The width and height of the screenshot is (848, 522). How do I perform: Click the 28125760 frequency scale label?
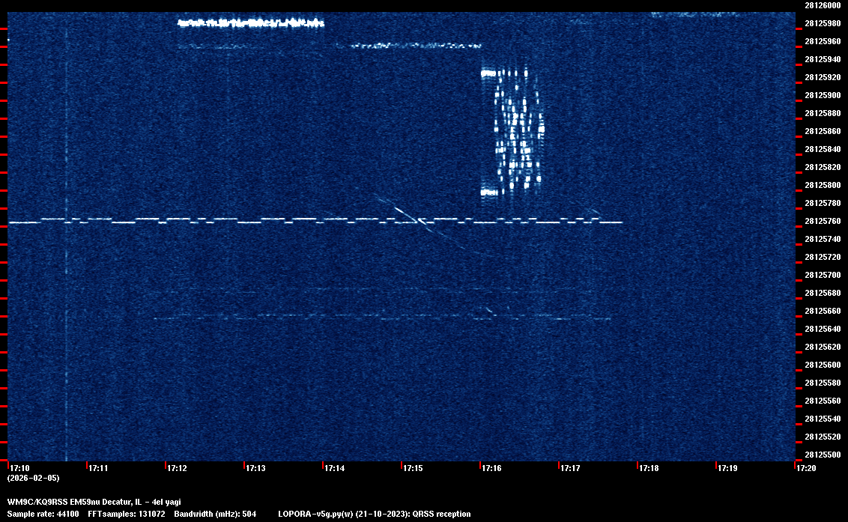(x=822, y=221)
